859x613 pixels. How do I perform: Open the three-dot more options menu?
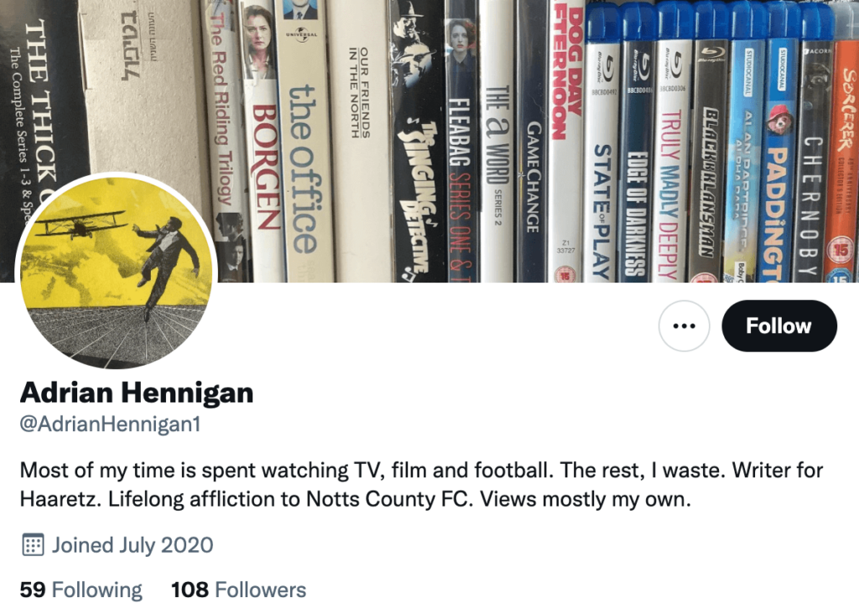coord(684,325)
